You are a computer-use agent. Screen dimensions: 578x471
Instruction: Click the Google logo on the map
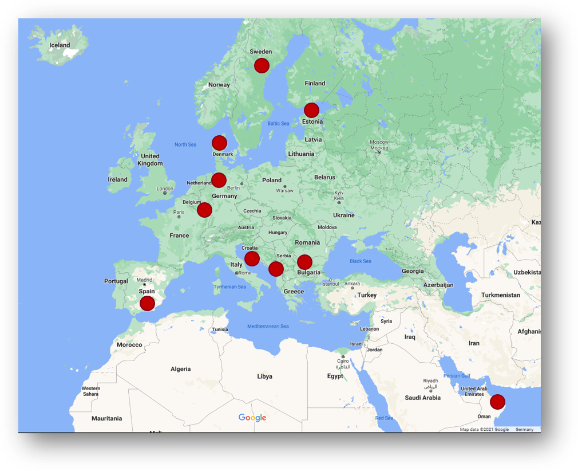pos(252,418)
